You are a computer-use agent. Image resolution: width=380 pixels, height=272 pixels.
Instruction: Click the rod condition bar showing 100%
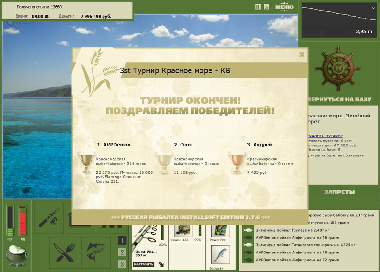[x=162, y=233]
